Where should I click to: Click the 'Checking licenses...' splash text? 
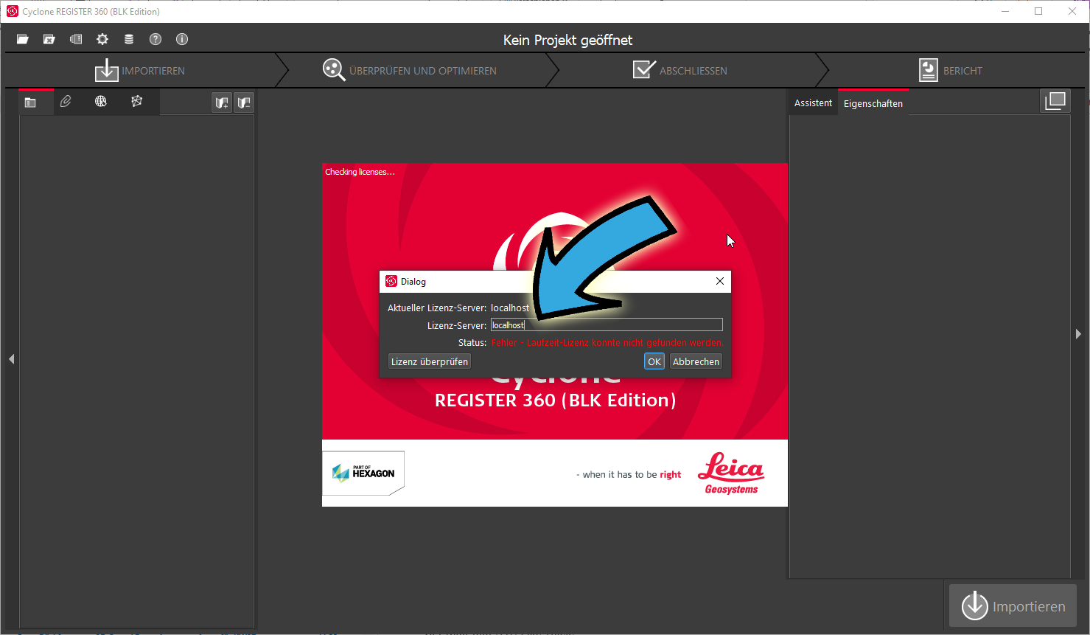coord(360,172)
